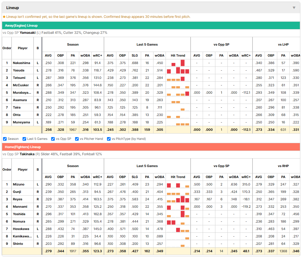Screen dimensions: 302x258
Task: View Yasuda's hit trend bars
Action: tap(178, 70)
